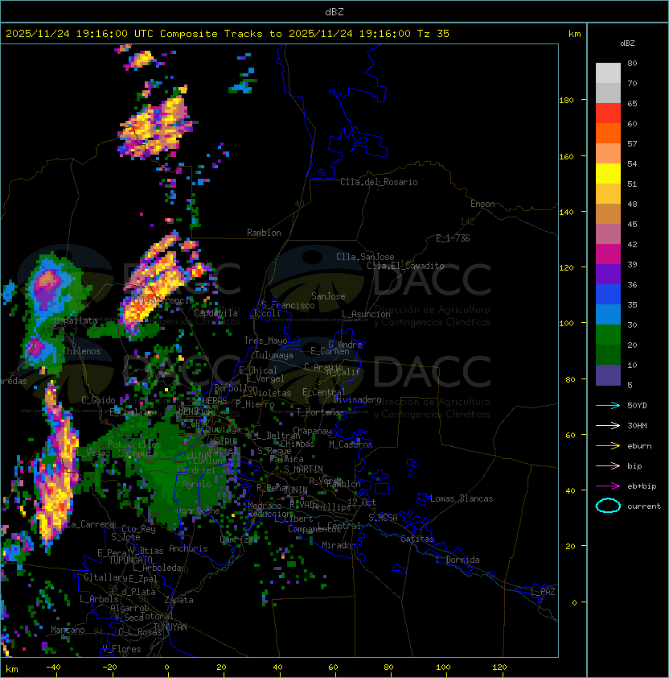Click the 'L_Asuncion' map label
This screenshot has height=678, width=669.
(x=366, y=314)
